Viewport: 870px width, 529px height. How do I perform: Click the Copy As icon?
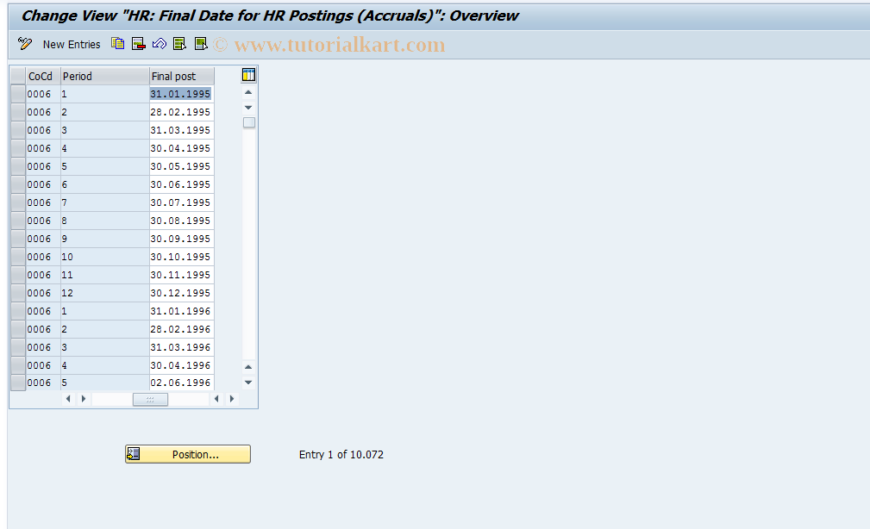click(117, 44)
